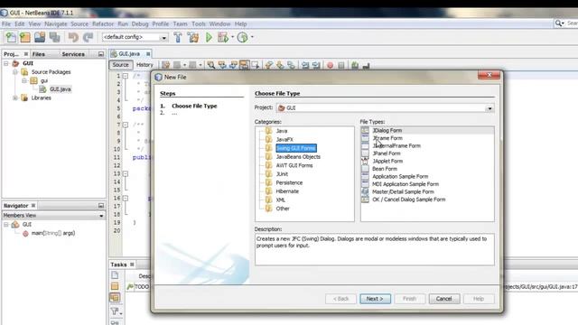Click the Undo toolbar icon
Screen dimensions: 578x325
pyautogui.click(x=73, y=37)
